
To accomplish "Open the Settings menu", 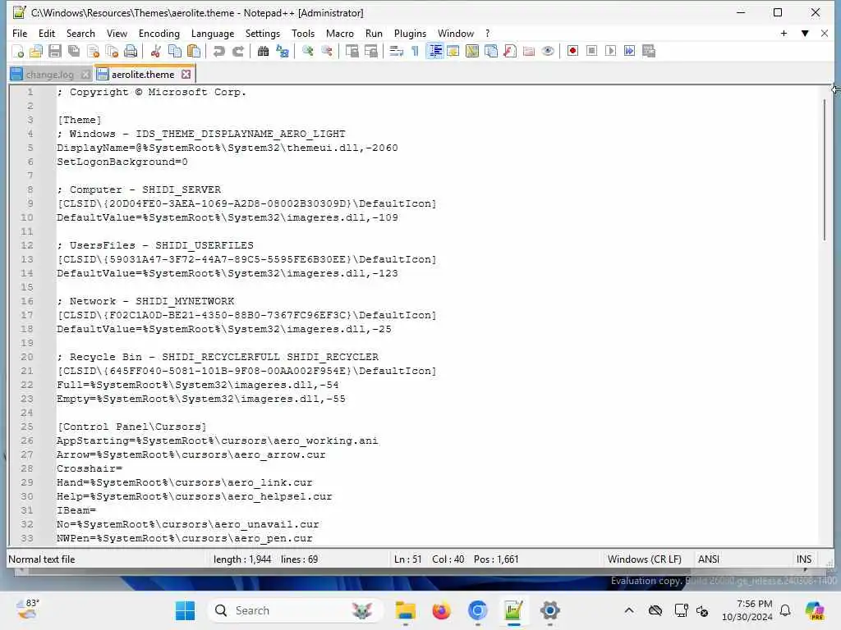I will click(x=262, y=33).
